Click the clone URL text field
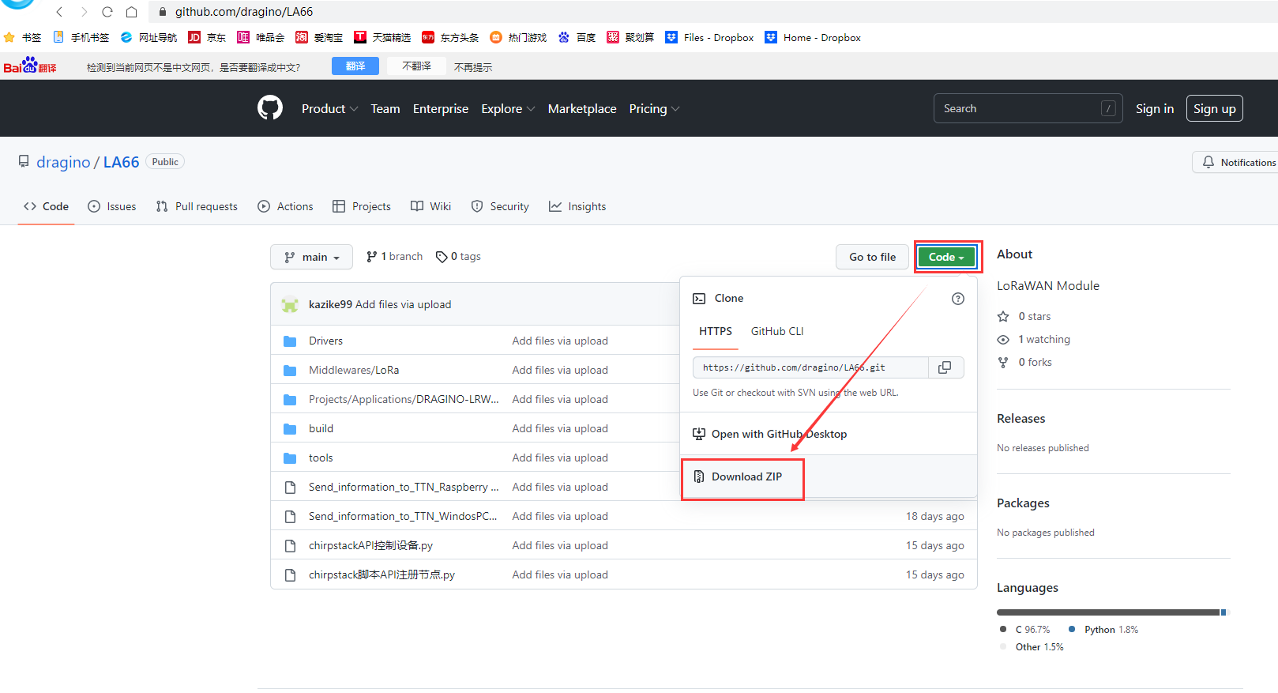 coord(810,367)
